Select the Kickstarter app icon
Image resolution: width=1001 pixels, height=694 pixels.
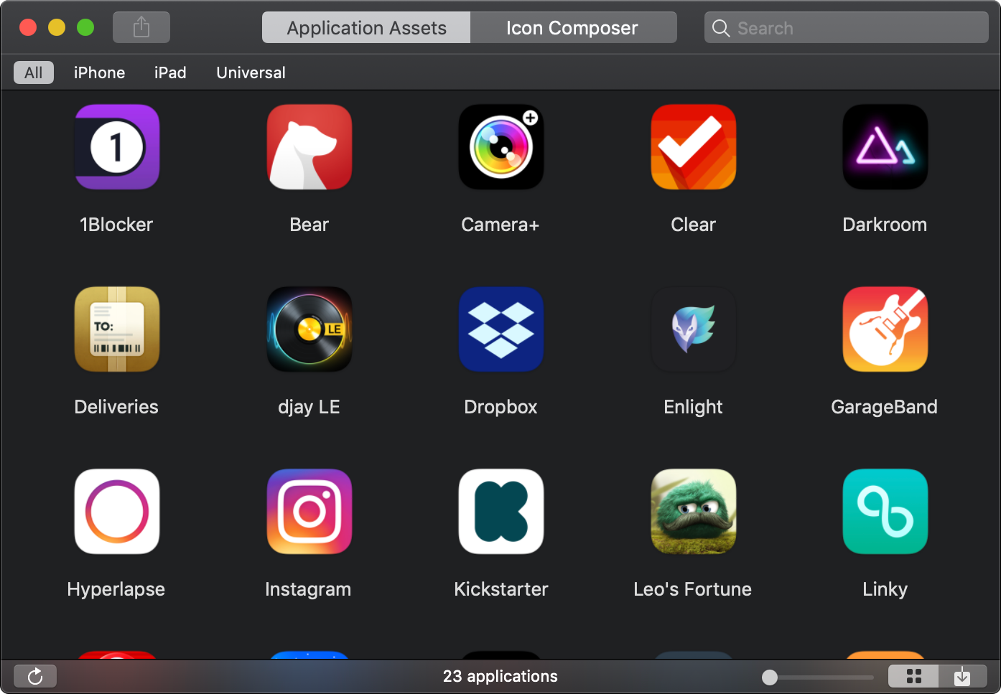click(501, 512)
